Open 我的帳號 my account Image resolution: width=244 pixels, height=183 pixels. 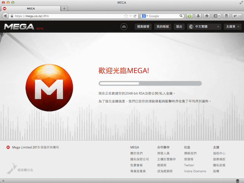click(x=163, y=27)
